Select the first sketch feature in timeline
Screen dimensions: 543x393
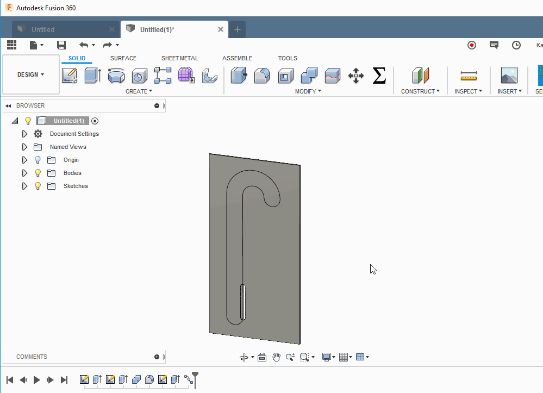click(84, 379)
